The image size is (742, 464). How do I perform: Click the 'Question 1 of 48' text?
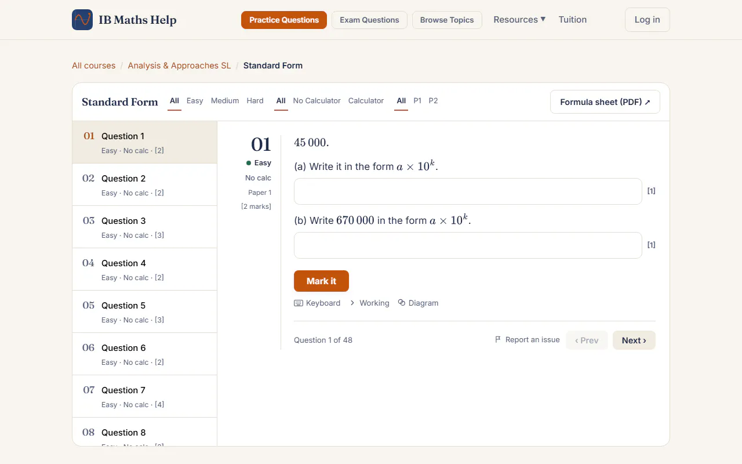tap(323, 340)
